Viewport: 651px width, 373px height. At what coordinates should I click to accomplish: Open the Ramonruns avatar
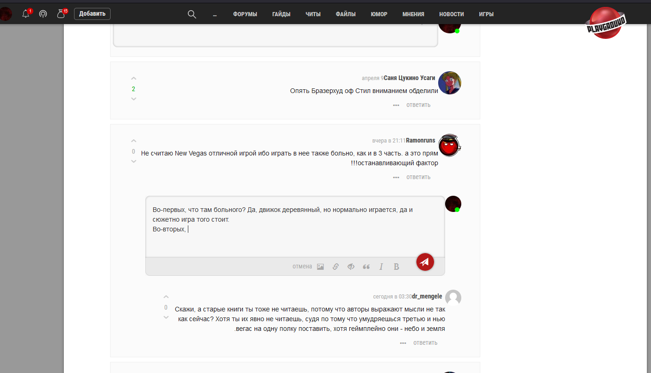click(449, 145)
